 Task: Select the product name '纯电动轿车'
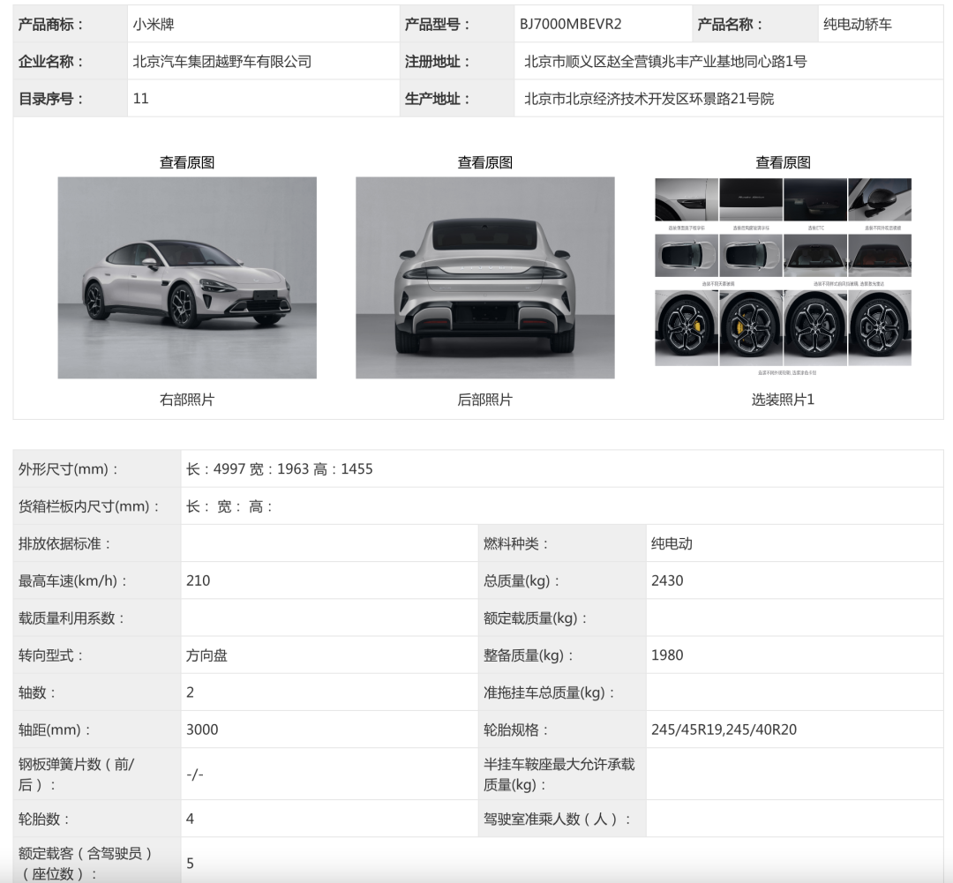pos(857,25)
